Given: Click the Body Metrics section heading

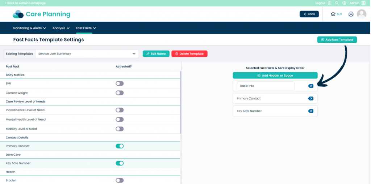Looking at the screenshot, I should click(15, 75).
